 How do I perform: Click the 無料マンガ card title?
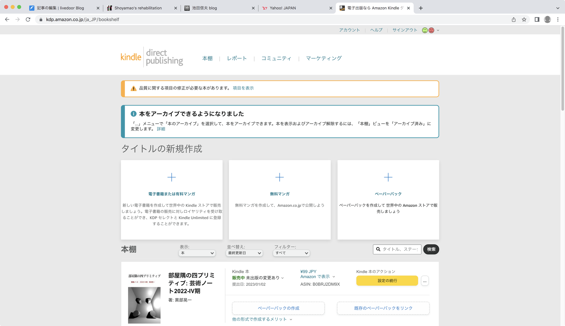(x=280, y=194)
